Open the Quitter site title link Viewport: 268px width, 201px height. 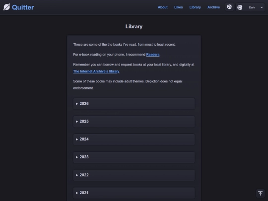pos(23,7)
